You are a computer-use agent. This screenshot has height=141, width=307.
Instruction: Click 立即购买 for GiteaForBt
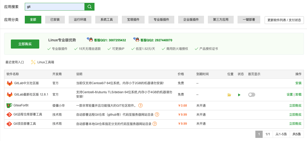pyautogui.click(x=295, y=106)
